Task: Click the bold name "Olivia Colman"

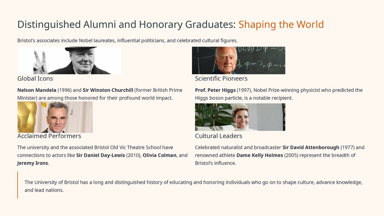Action: tap(159, 155)
